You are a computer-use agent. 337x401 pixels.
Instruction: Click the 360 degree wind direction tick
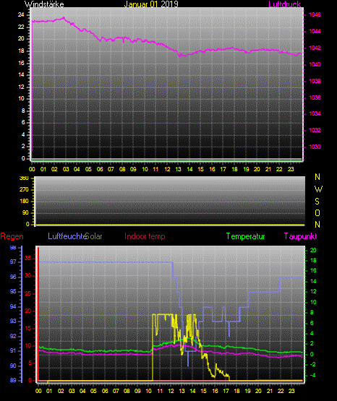(x=24, y=178)
